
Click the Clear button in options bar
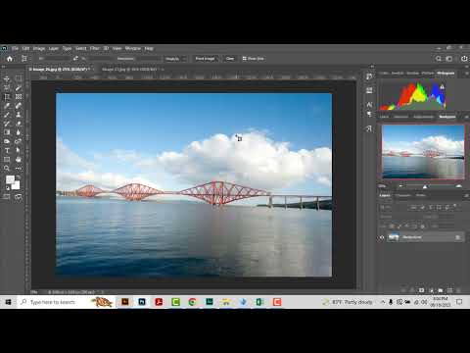point(230,59)
